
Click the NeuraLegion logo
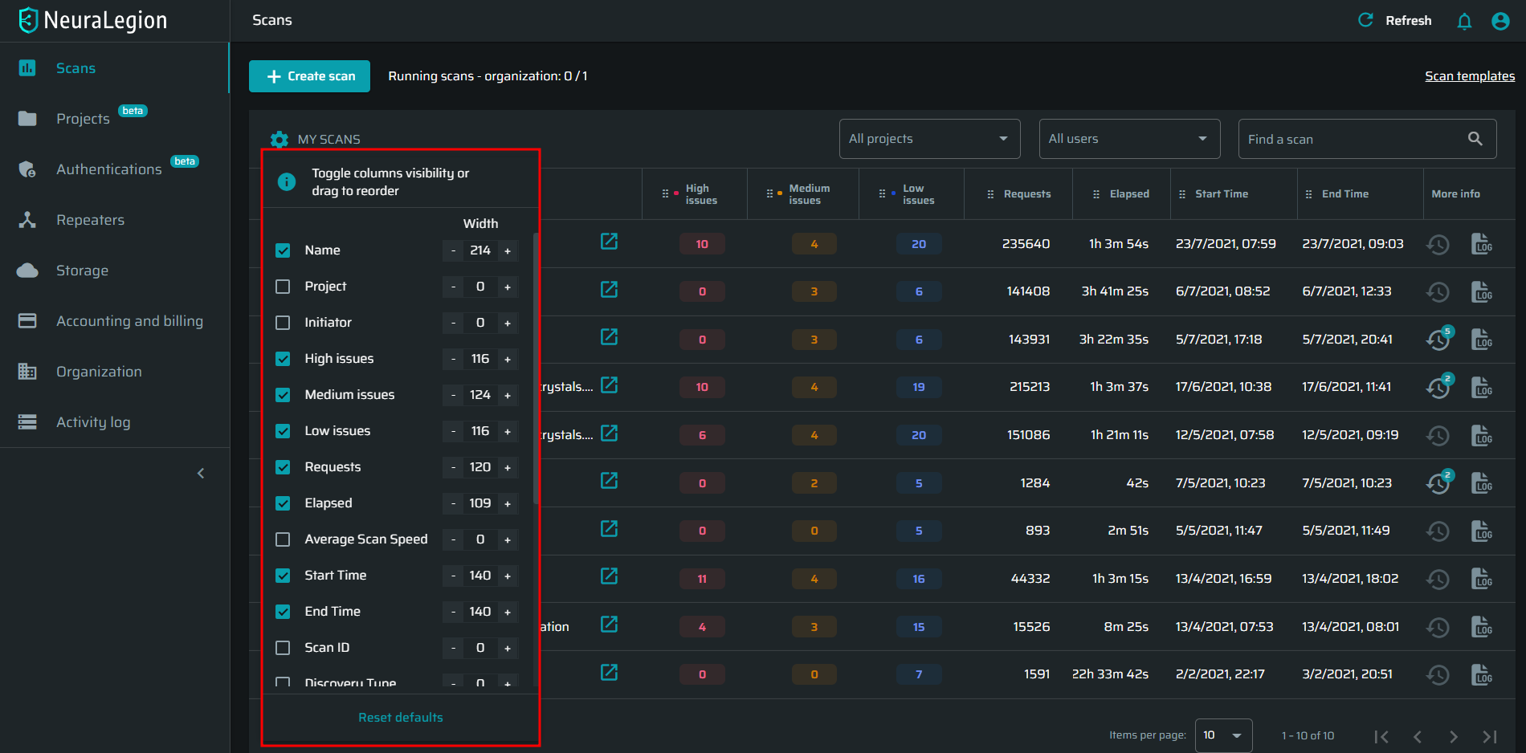coord(93,20)
